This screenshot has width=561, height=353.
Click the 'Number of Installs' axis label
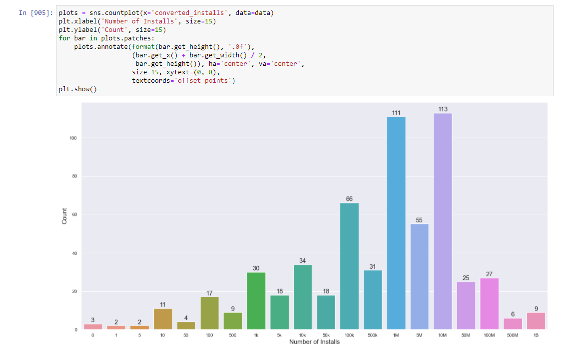point(314,342)
